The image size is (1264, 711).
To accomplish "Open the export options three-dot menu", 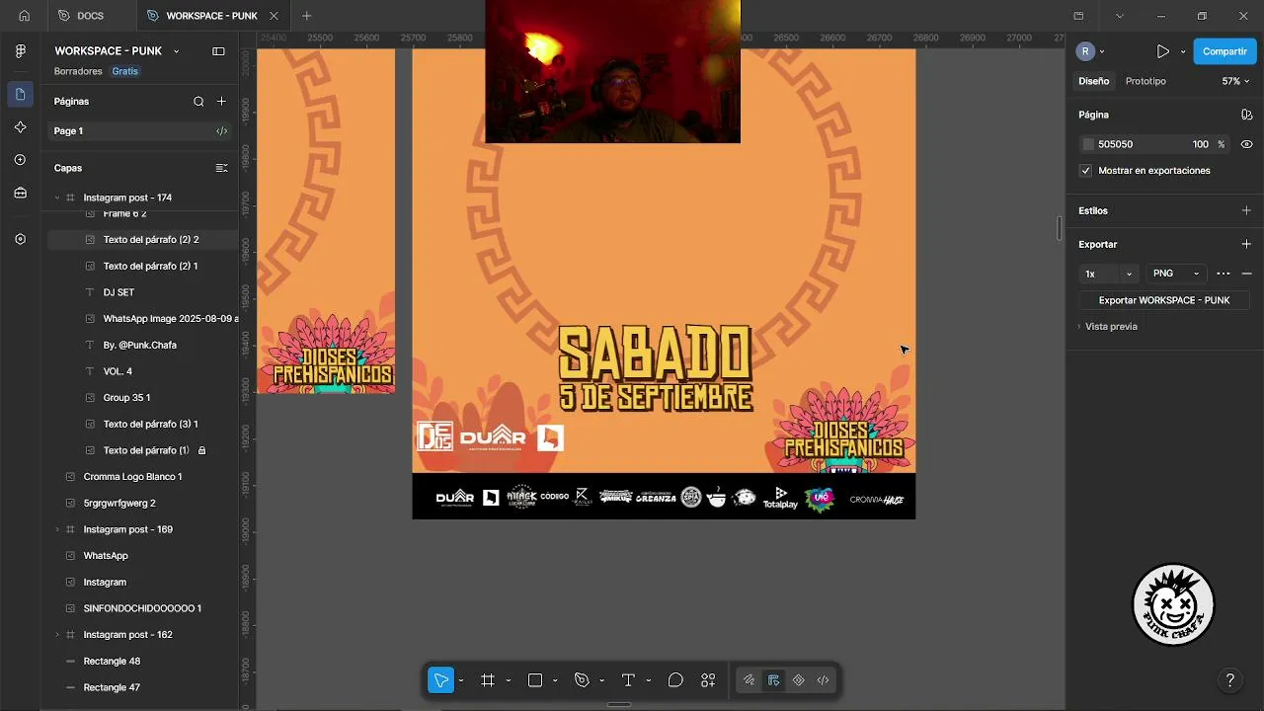I will click(1224, 274).
